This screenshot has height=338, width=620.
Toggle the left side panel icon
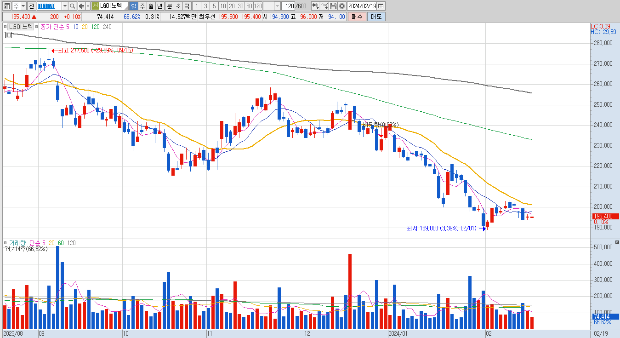(x=6, y=6)
